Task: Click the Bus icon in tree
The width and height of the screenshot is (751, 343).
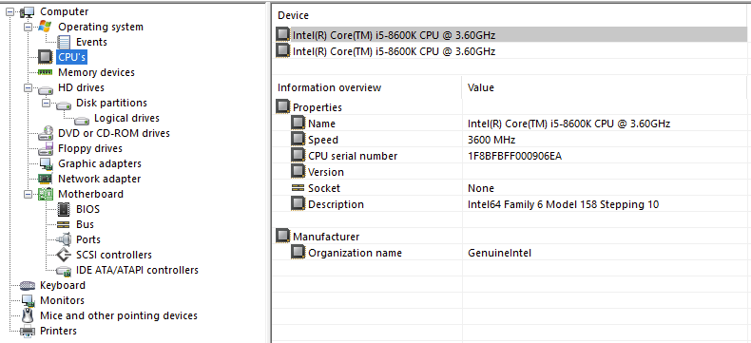Action: [x=64, y=225]
